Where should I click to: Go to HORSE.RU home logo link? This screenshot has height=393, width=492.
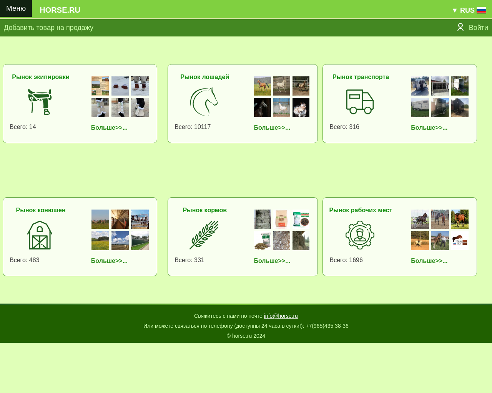60,10
